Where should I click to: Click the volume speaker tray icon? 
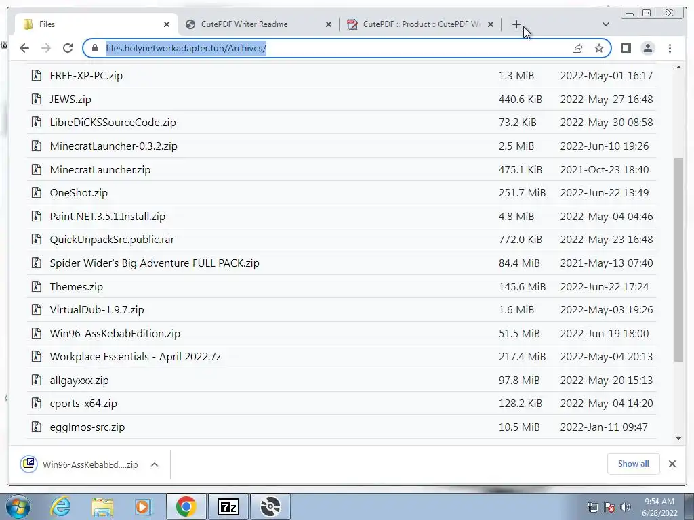(x=626, y=507)
